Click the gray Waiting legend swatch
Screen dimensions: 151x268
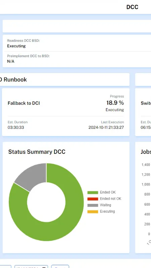93,205
